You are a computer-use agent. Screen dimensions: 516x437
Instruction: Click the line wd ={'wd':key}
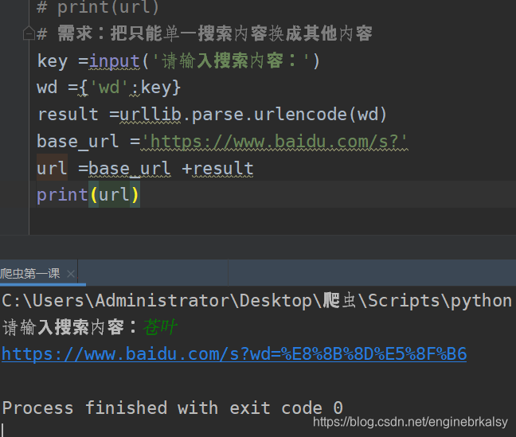click(109, 88)
